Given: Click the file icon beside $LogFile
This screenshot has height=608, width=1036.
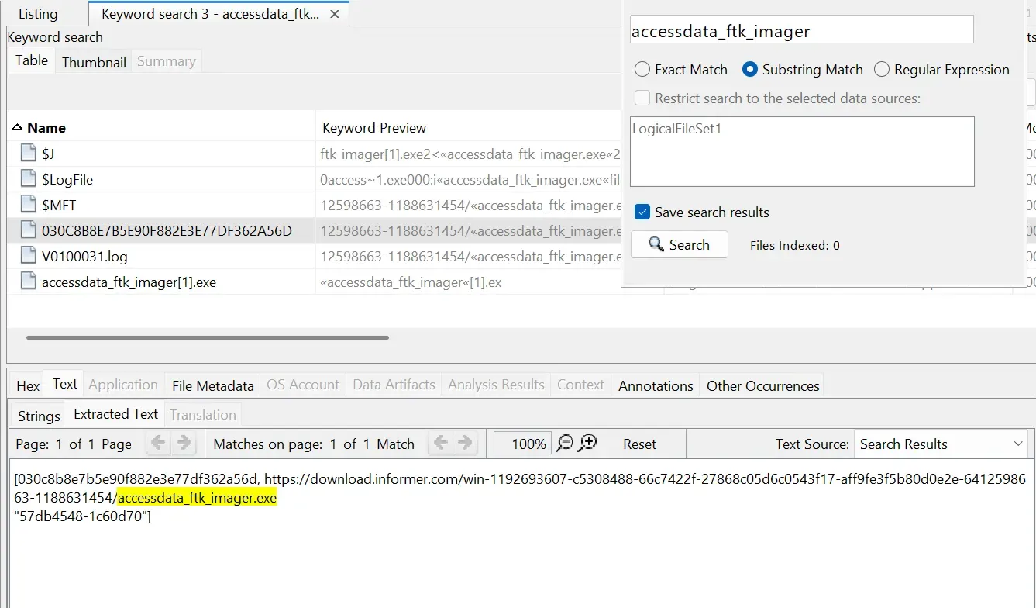Looking at the screenshot, I should (x=28, y=179).
